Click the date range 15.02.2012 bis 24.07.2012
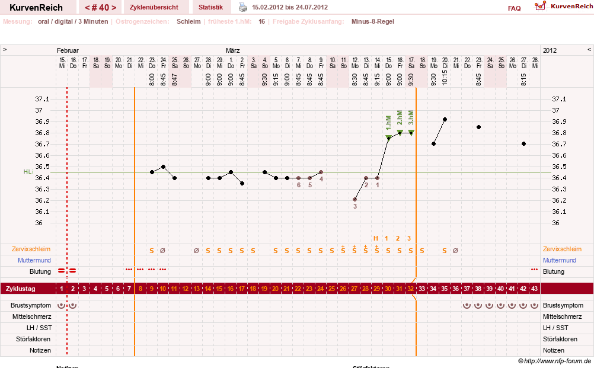 pos(290,7)
